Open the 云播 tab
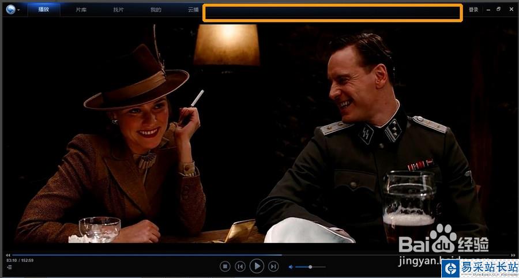Screen dimensions: 519x278 pyautogui.click(x=193, y=10)
